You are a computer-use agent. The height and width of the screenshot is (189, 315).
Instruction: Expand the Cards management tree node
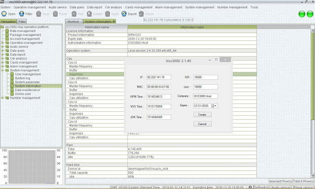2,63
